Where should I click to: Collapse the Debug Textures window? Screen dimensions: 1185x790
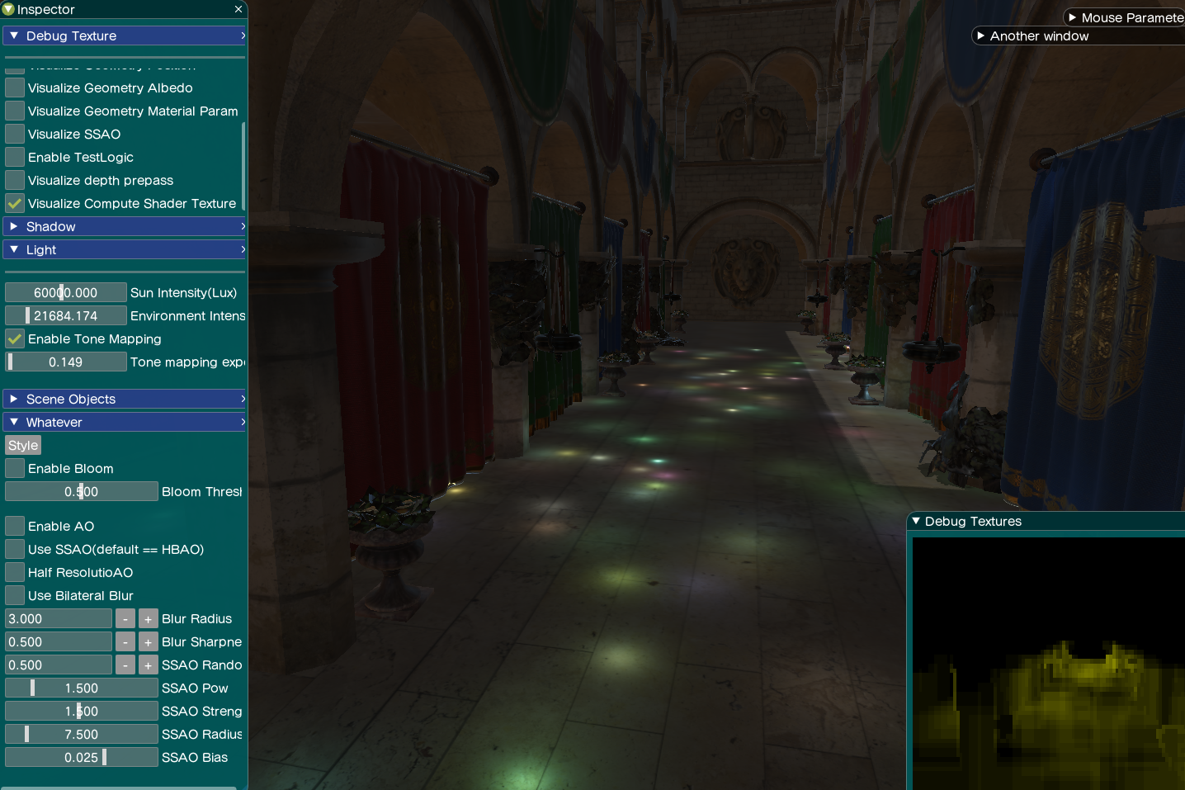[916, 521]
